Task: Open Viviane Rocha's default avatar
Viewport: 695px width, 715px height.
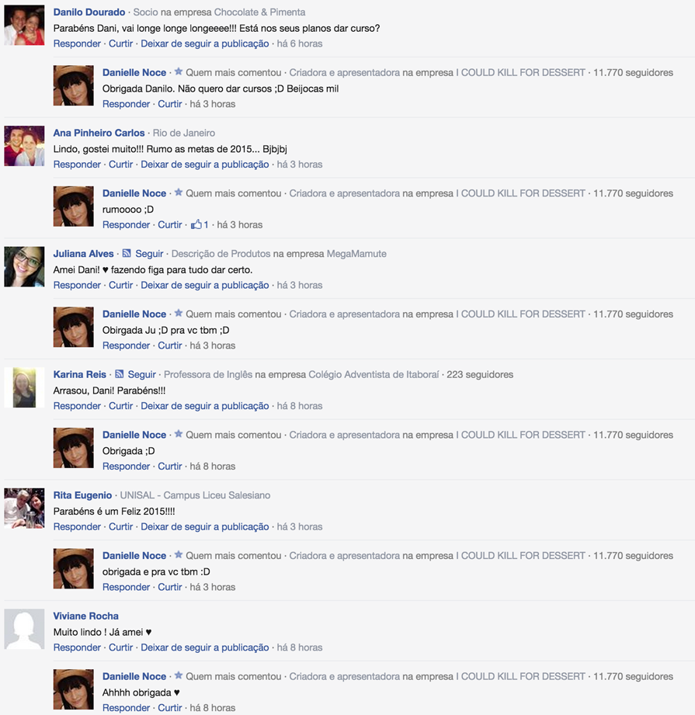Action: pyautogui.click(x=24, y=629)
